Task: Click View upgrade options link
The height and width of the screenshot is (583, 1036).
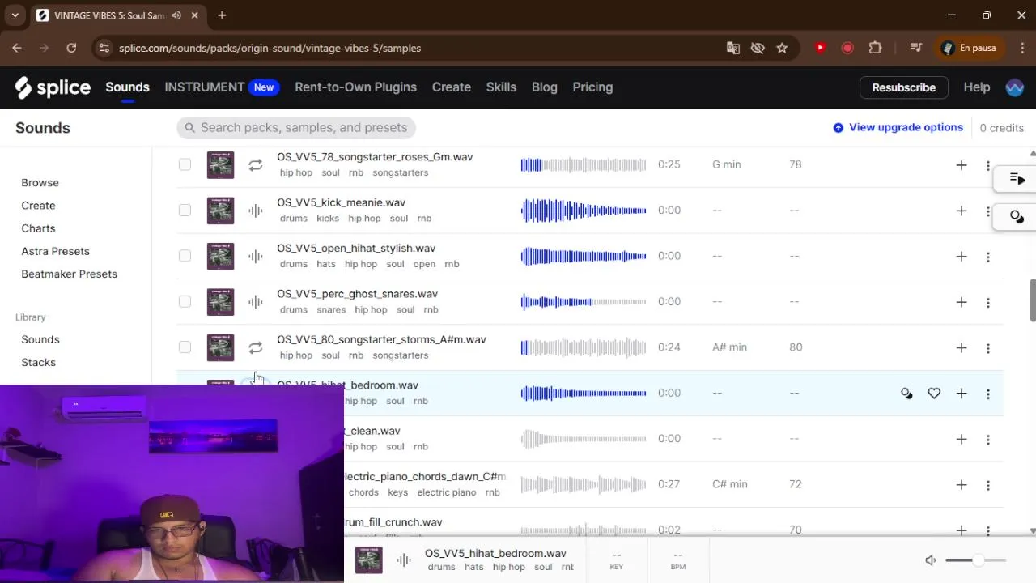Action: 898,127
